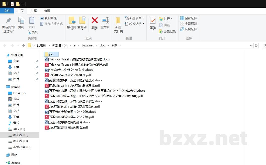Expand the 打开 dropdown arrow

pyautogui.click(x=171, y=18)
